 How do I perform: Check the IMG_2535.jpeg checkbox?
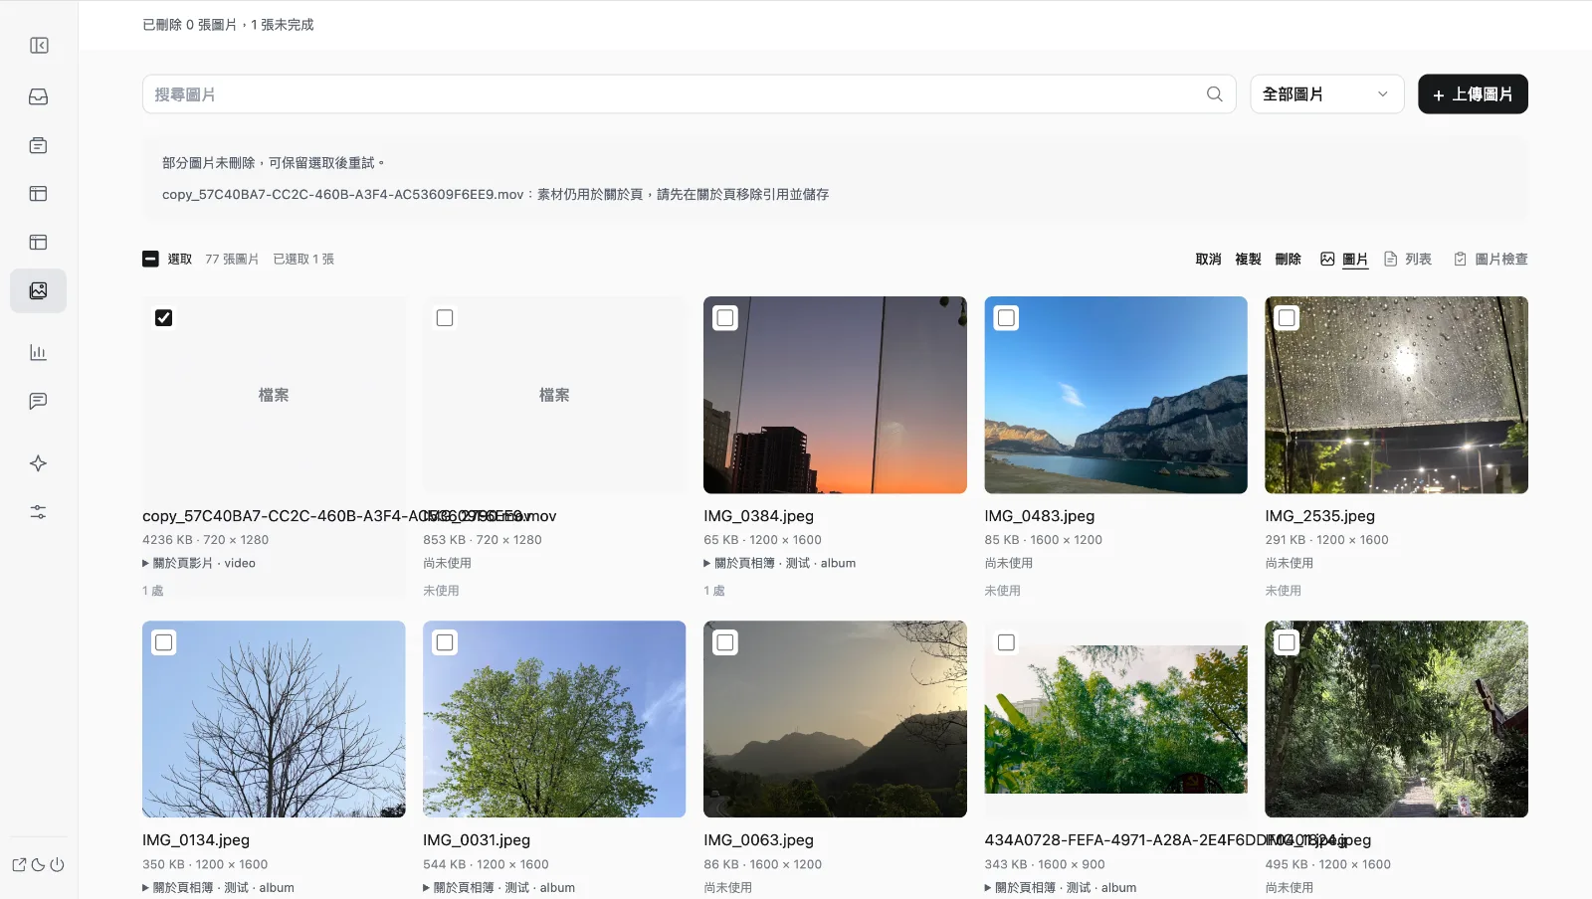point(1287,318)
